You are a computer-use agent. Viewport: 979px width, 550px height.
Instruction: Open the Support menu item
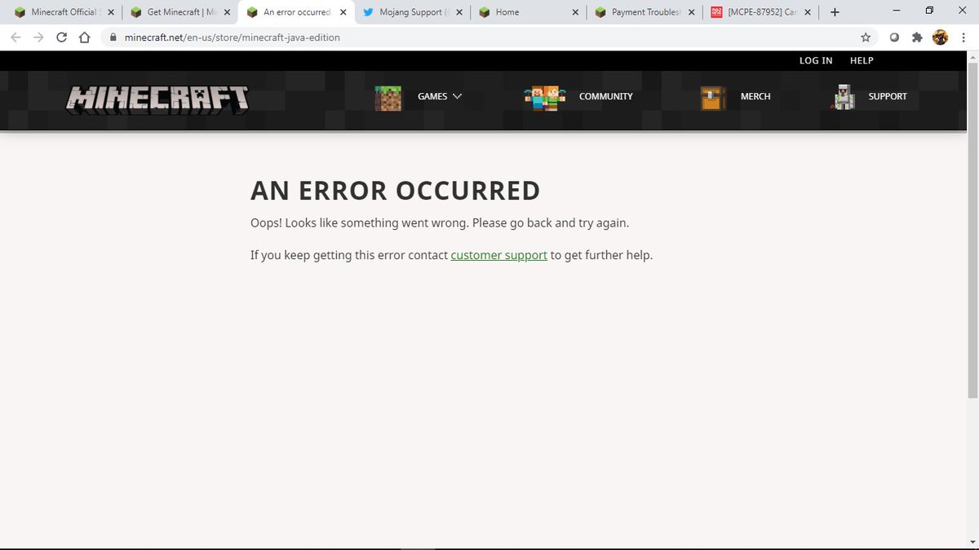point(888,96)
